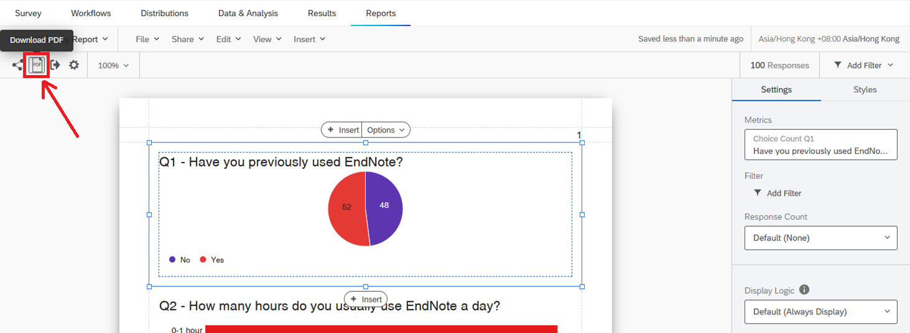
Task: Open the Response Count dropdown
Action: tap(820, 238)
